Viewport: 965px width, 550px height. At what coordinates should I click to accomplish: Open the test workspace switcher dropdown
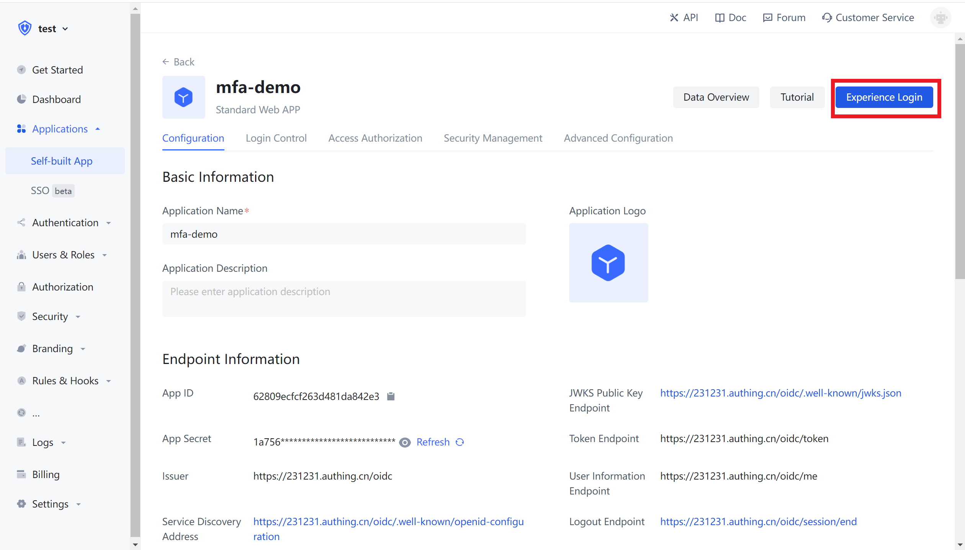(53, 28)
